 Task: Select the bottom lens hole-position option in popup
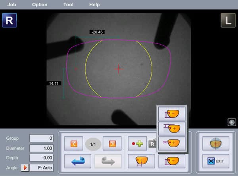pyautogui.click(x=171, y=142)
